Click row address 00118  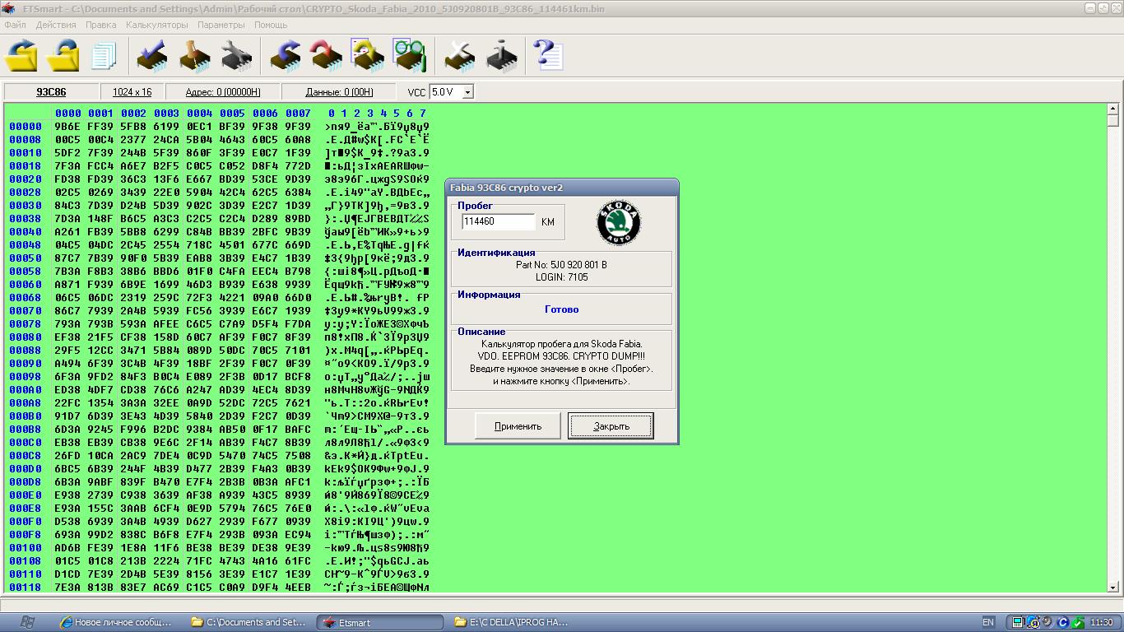(x=26, y=588)
